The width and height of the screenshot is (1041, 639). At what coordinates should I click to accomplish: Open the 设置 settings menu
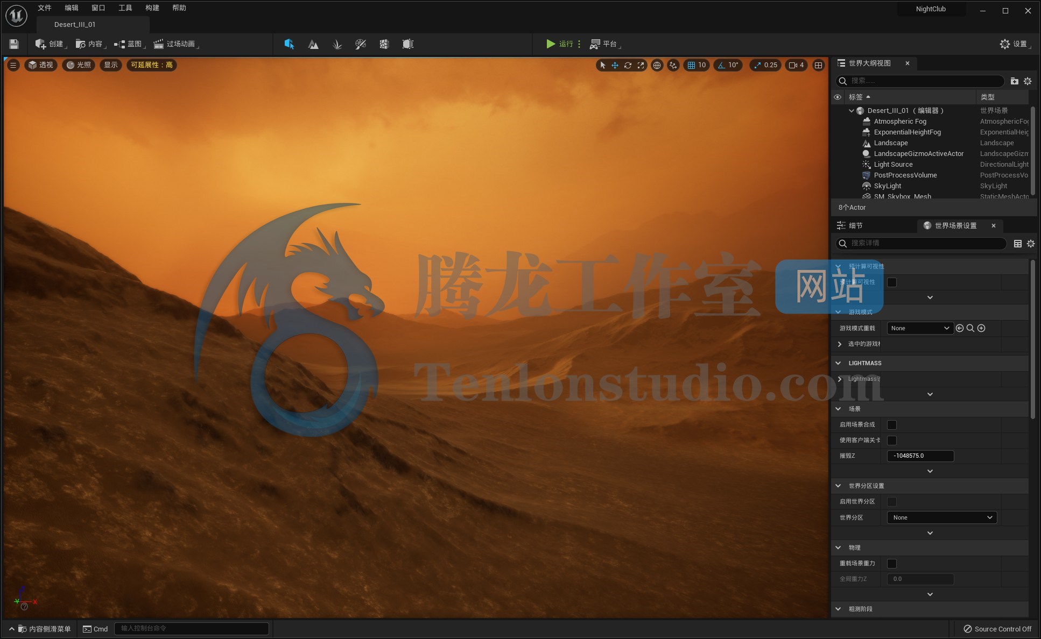(1015, 44)
